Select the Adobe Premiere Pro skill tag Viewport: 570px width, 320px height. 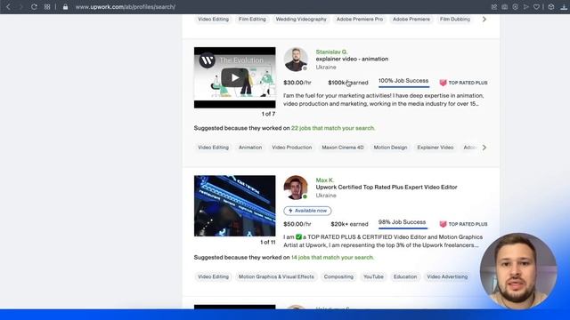click(360, 20)
